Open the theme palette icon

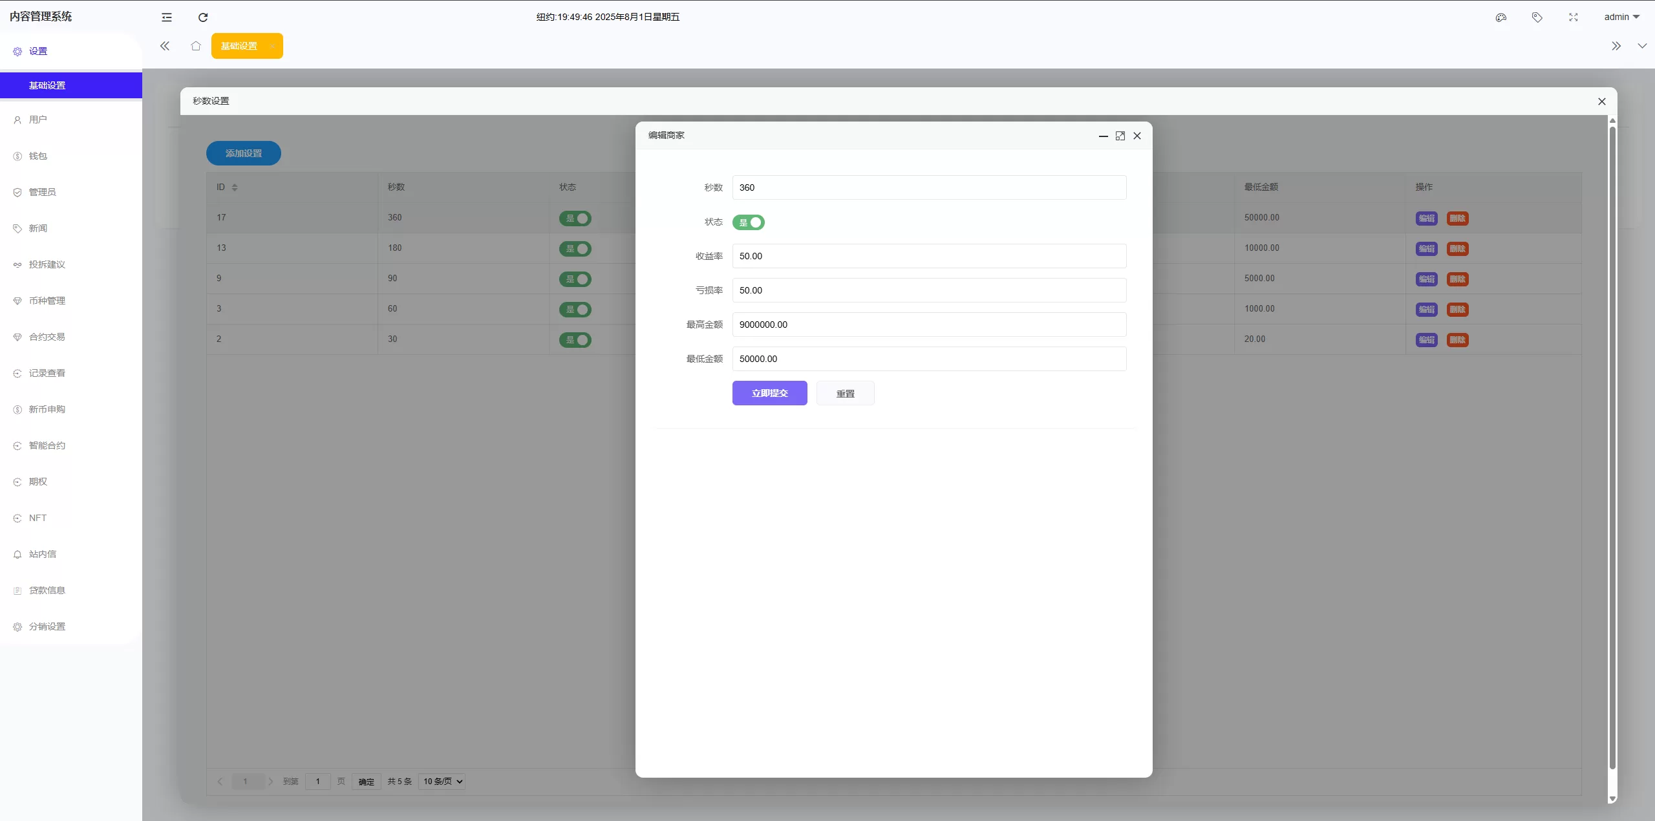click(x=1501, y=17)
